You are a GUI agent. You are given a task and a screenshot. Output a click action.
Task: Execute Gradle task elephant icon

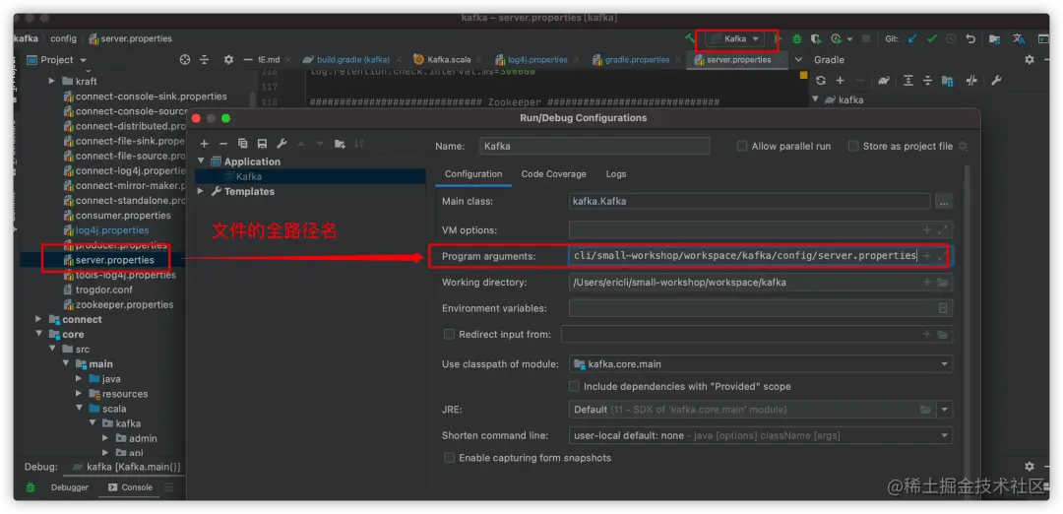click(x=884, y=81)
